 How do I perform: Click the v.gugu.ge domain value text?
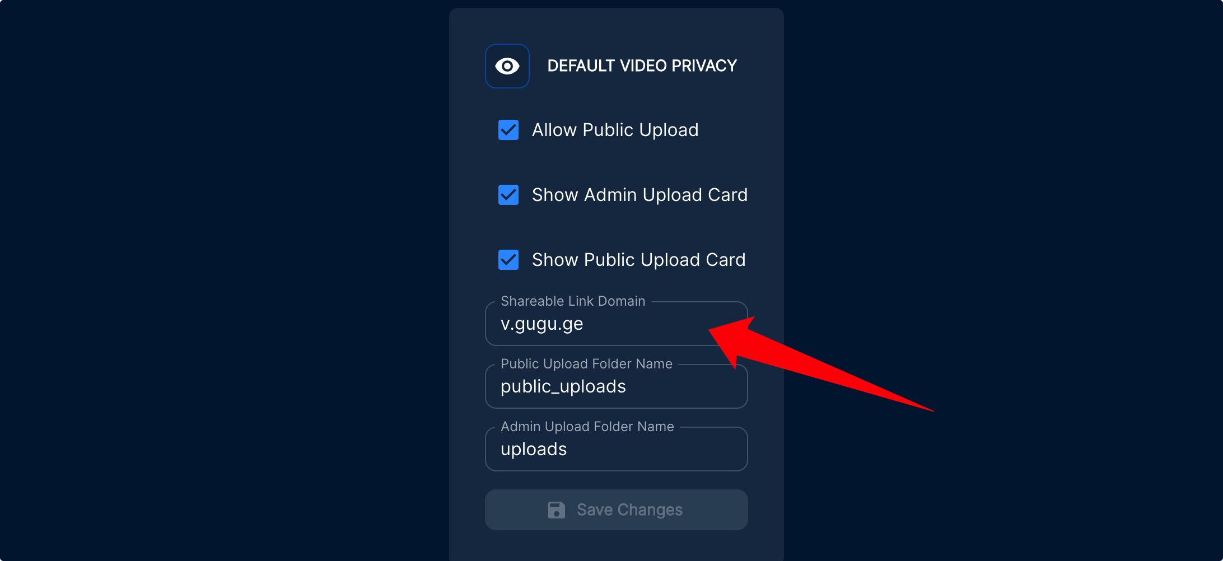[x=542, y=324]
